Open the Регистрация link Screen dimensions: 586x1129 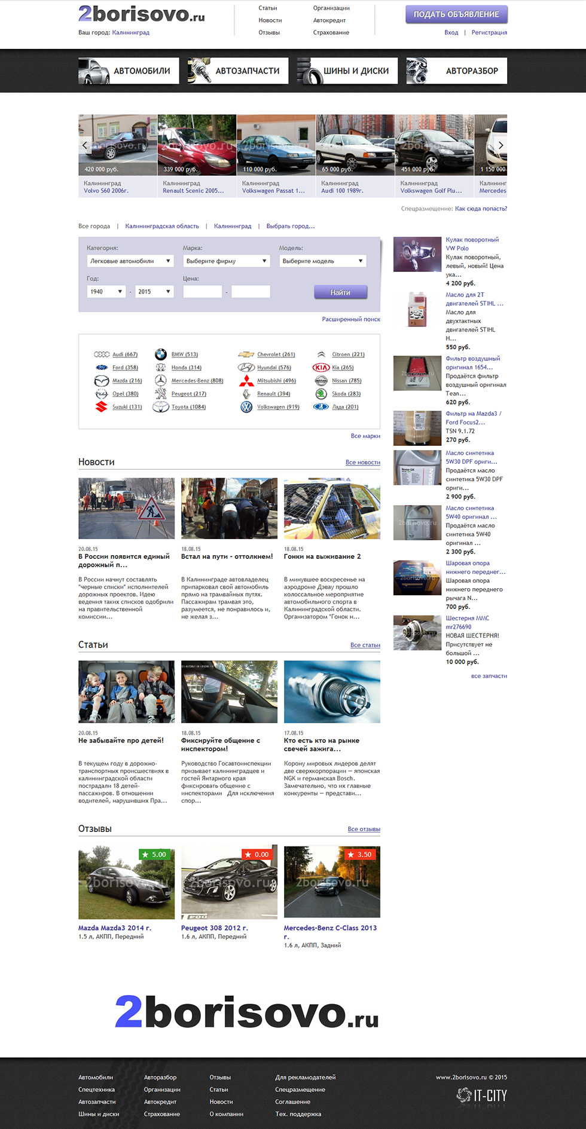point(489,32)
